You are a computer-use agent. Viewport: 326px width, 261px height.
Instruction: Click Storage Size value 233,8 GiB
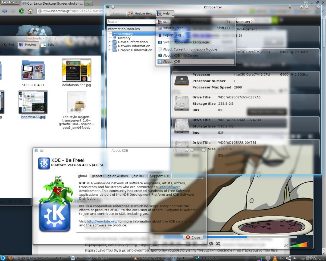(x=226, y=104)
